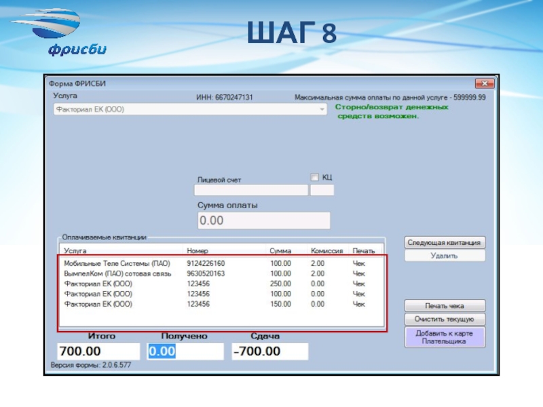
Task: Click the 250.00 amount cell
Action: pos(280,284)
